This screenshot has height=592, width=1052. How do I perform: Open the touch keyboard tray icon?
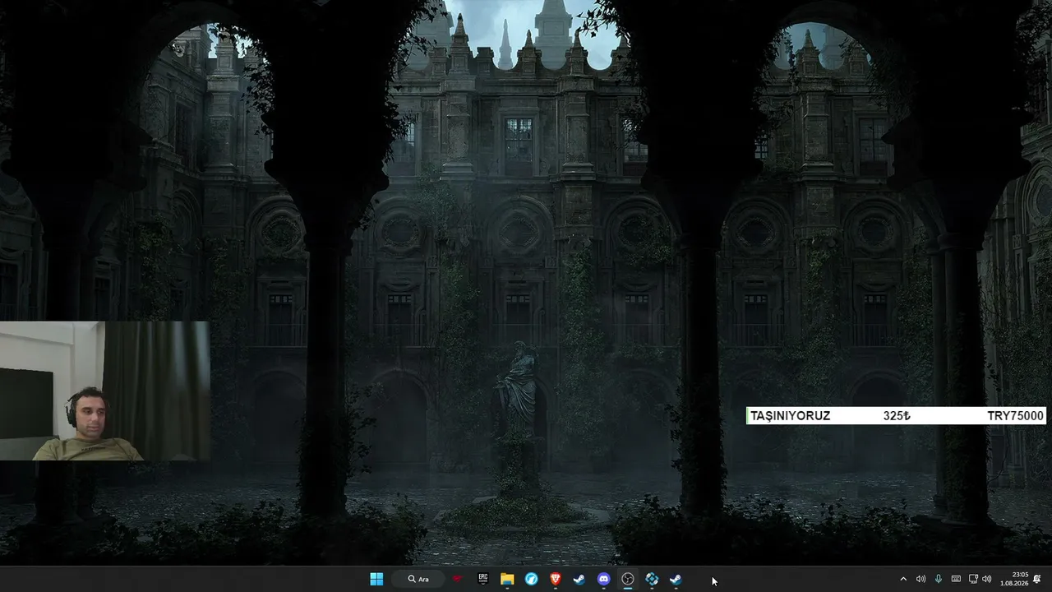click(956, 579)
